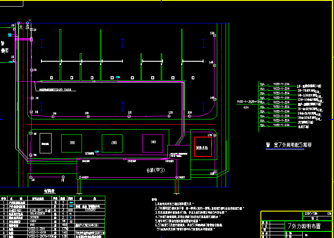
Task: Select the 备用(C相) circuit label
Action: 303,127
